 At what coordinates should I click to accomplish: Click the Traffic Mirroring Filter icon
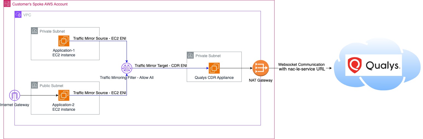(127, 68)
